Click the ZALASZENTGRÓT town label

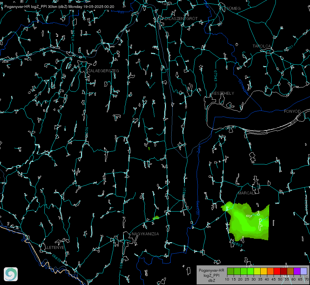[x=181, y=19]
